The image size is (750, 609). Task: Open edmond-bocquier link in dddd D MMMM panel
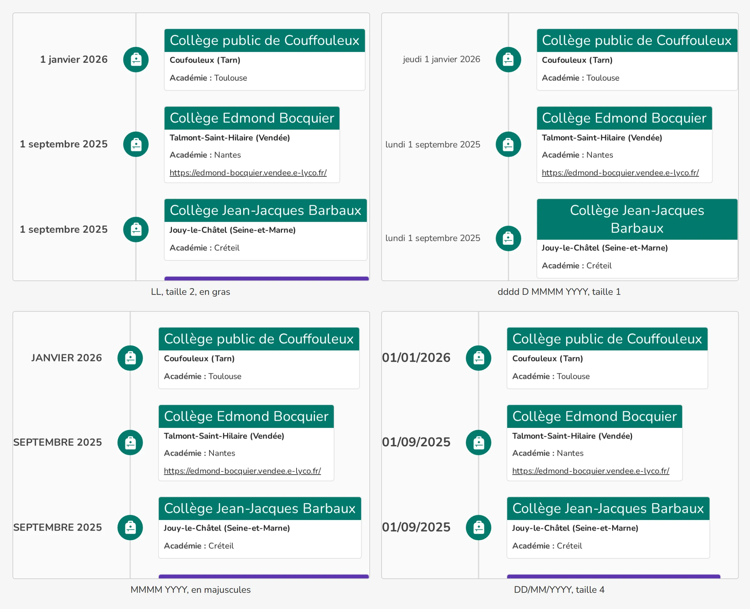click(x=620, y=173)
